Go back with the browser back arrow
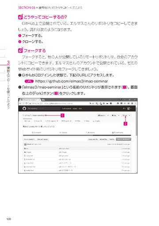 [x=20, y=103]
